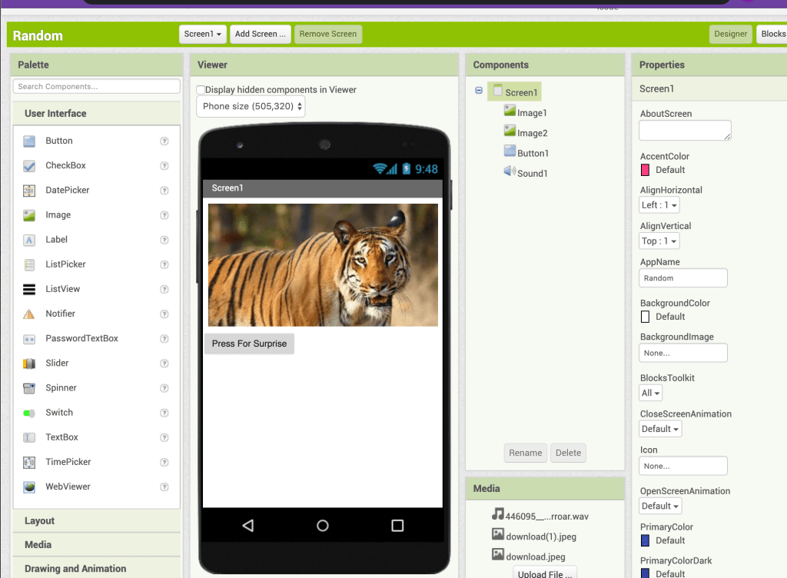Screen dimensions: 787x578
Task: Open the AlignHorizontal dropdown
Action: click(659, 205)
